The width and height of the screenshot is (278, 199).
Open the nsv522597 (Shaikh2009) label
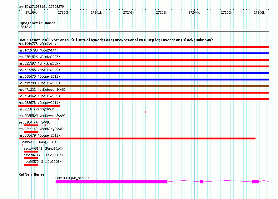pyautogui.click(x=39, y=63)
